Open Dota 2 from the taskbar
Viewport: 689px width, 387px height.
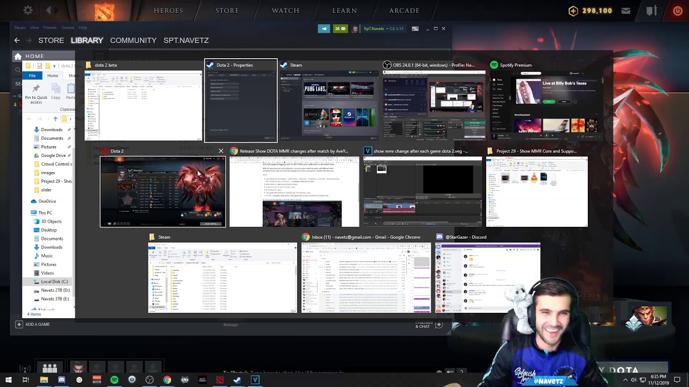[x=220, y=380]
